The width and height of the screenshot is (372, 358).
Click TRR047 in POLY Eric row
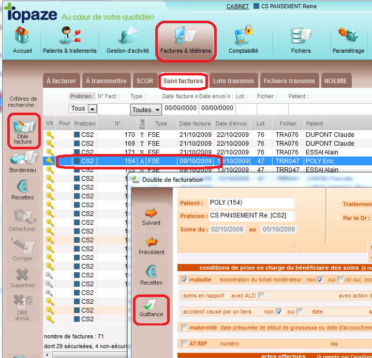(287, 161)
